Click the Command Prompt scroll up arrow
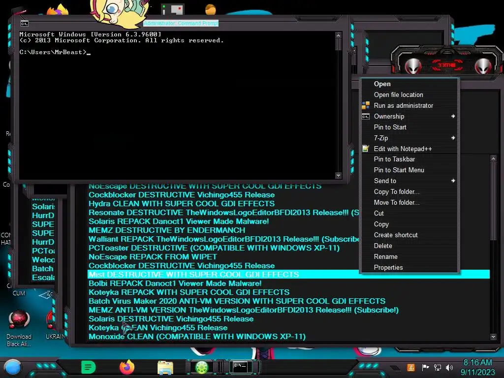This screenshot has width=504, height=378. click(338, 35)
